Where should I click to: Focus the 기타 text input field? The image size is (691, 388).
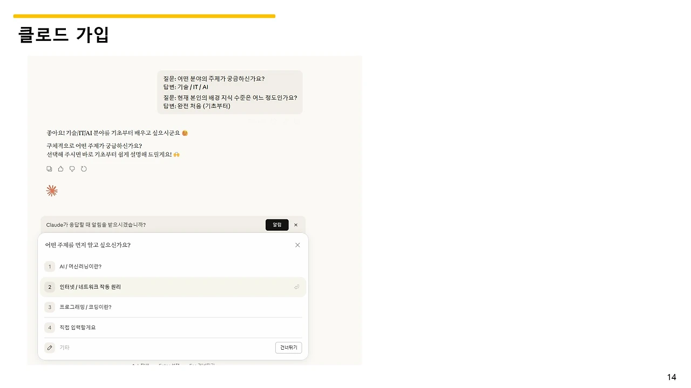165,348
